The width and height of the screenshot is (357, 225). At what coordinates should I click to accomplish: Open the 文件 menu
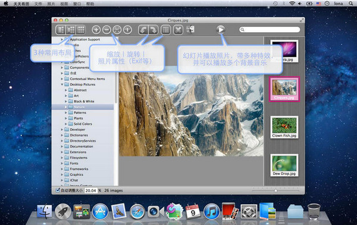pos(38,4)
